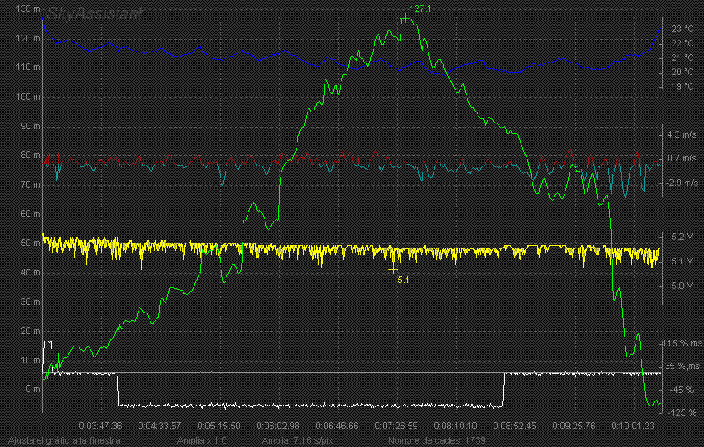
Task: Click the 19 °C temperature axis label
Action: pos(682,86)
